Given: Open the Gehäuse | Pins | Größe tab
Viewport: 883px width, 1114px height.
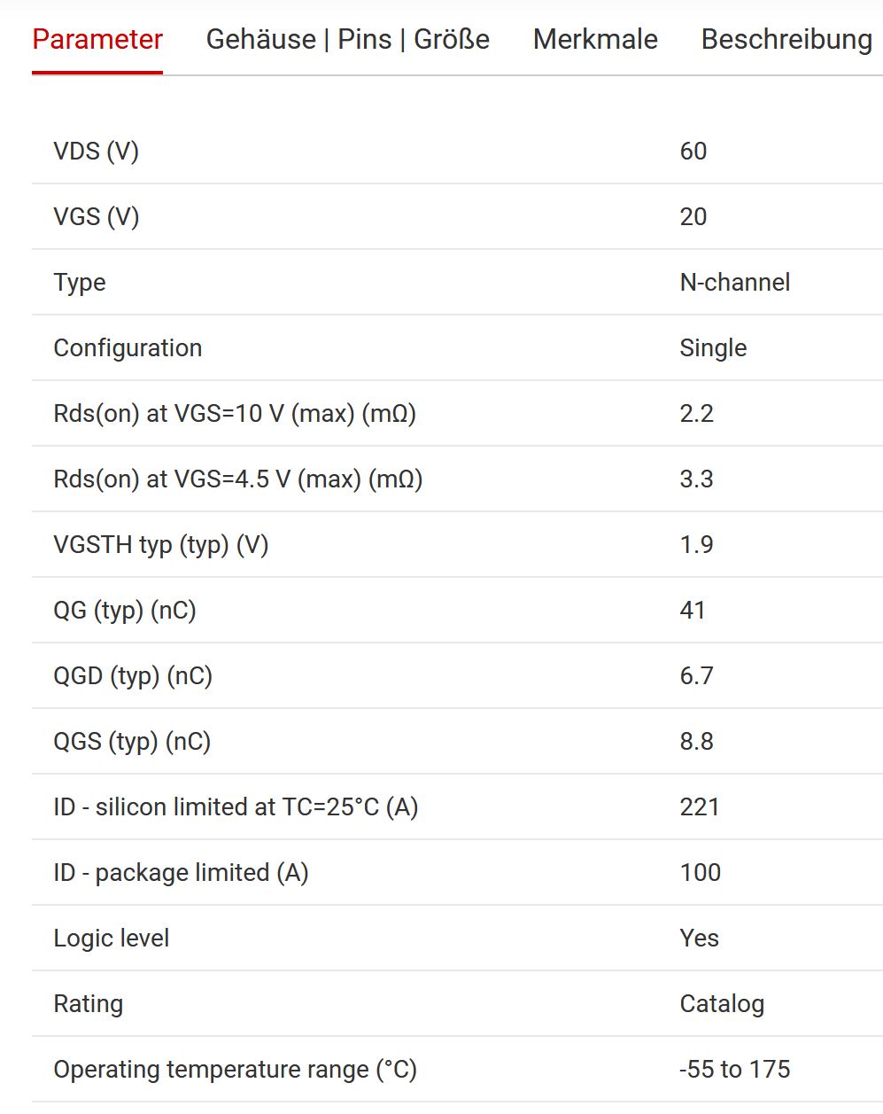Looking at the screenshot, I should coord(348,40).
